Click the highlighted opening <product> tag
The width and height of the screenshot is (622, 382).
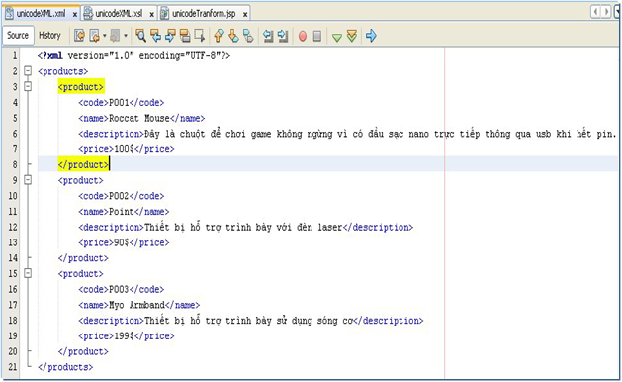81,86
